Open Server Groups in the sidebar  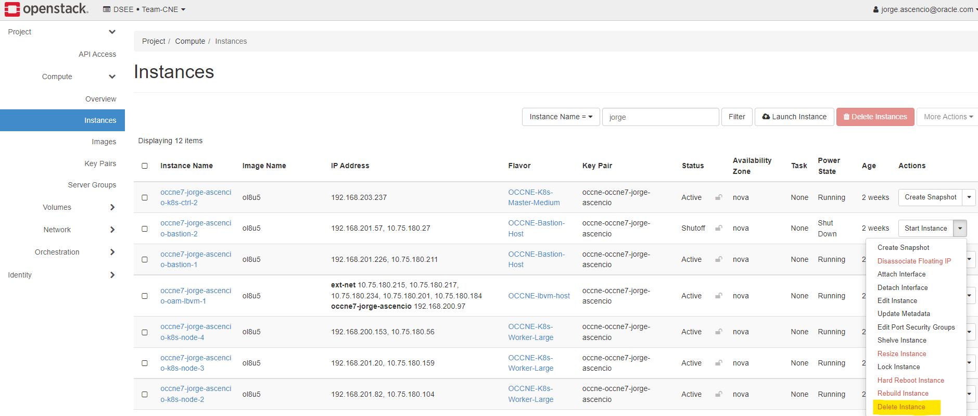[92, 185]
